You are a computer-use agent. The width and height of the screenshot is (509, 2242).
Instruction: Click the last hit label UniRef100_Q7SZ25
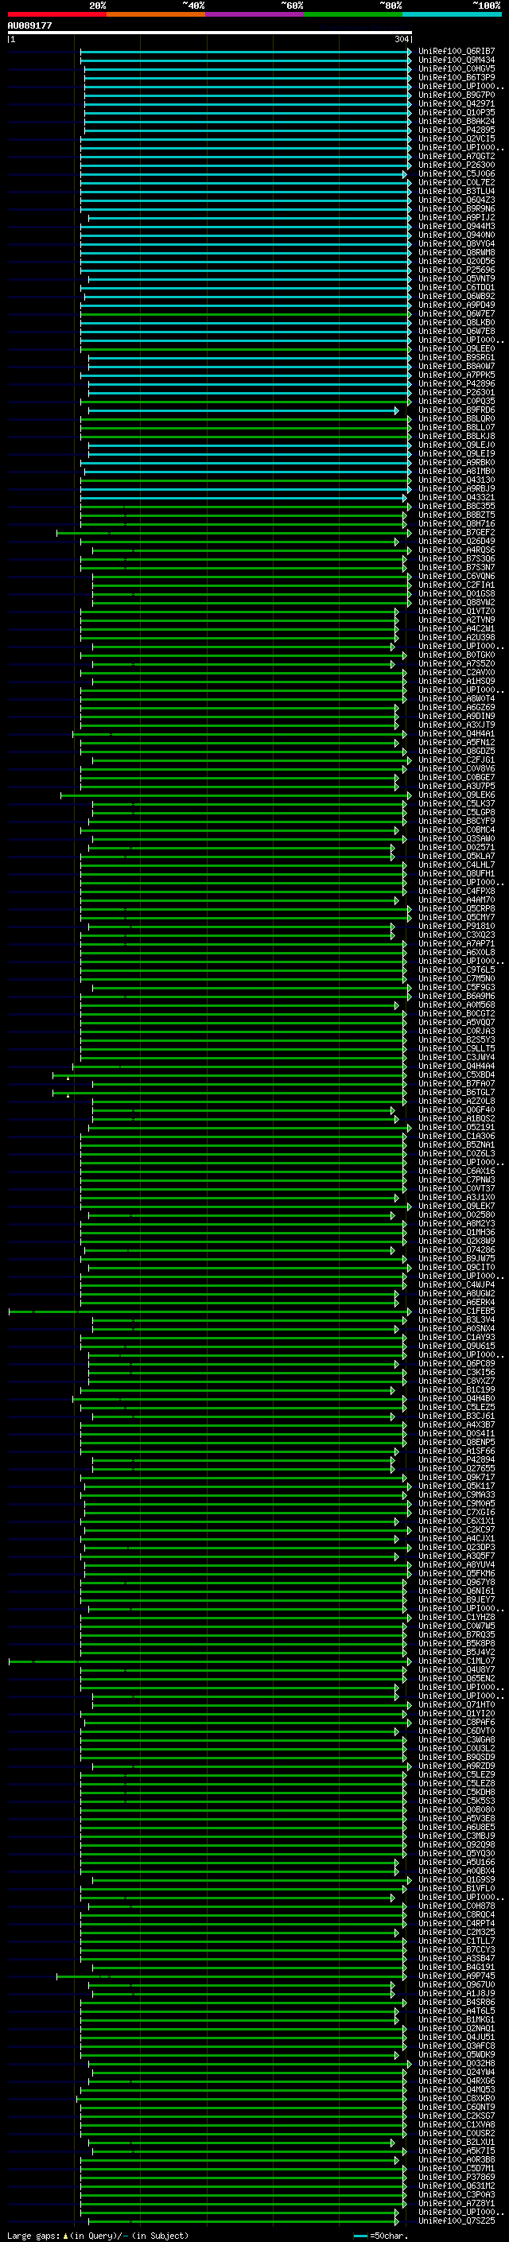pyautogui.click(x=457, y=2221)
